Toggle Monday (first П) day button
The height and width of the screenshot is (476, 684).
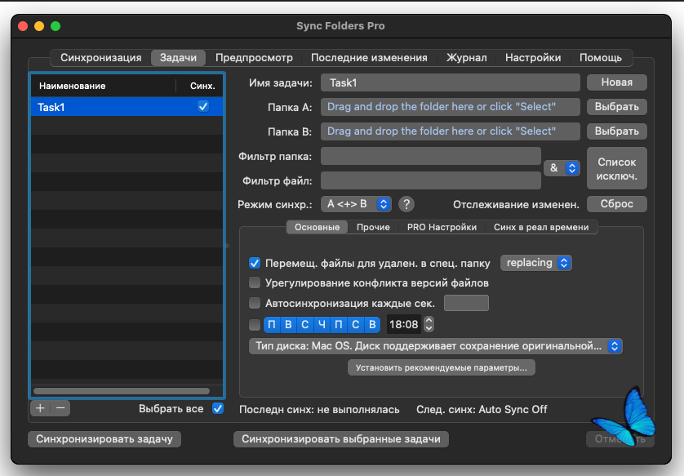coord(272,325)
